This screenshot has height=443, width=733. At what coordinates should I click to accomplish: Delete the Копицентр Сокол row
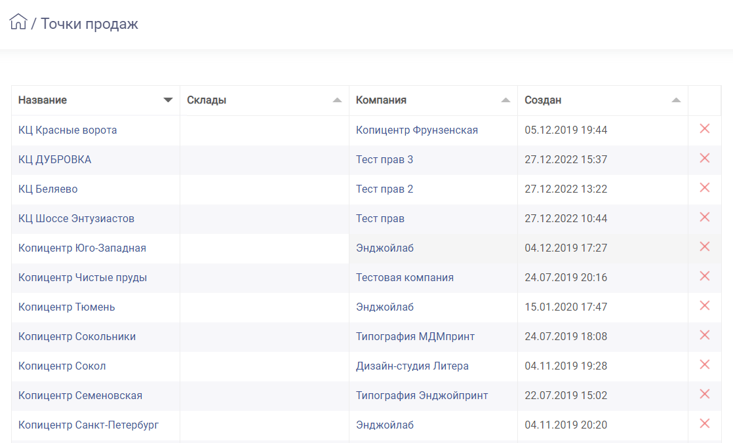click(x=705, y=364)
